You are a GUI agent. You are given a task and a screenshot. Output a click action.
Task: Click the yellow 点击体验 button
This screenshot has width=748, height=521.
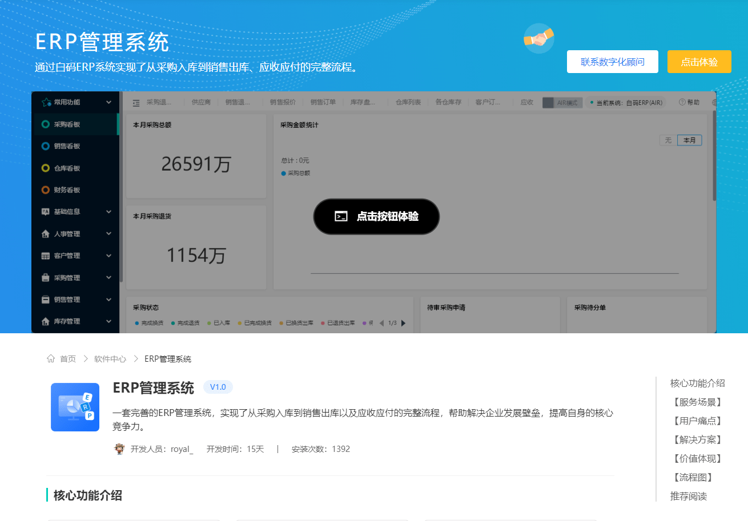699,62
